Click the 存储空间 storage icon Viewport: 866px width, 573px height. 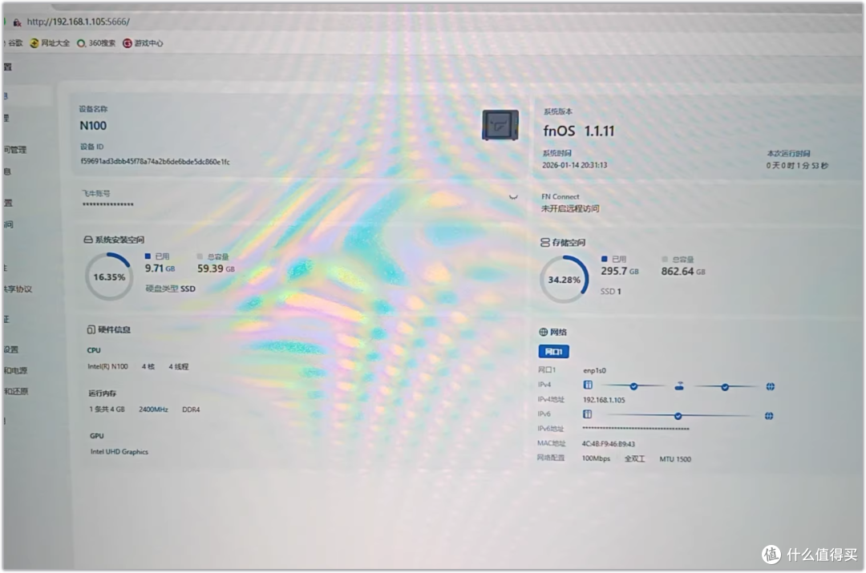tap(544, 242)
